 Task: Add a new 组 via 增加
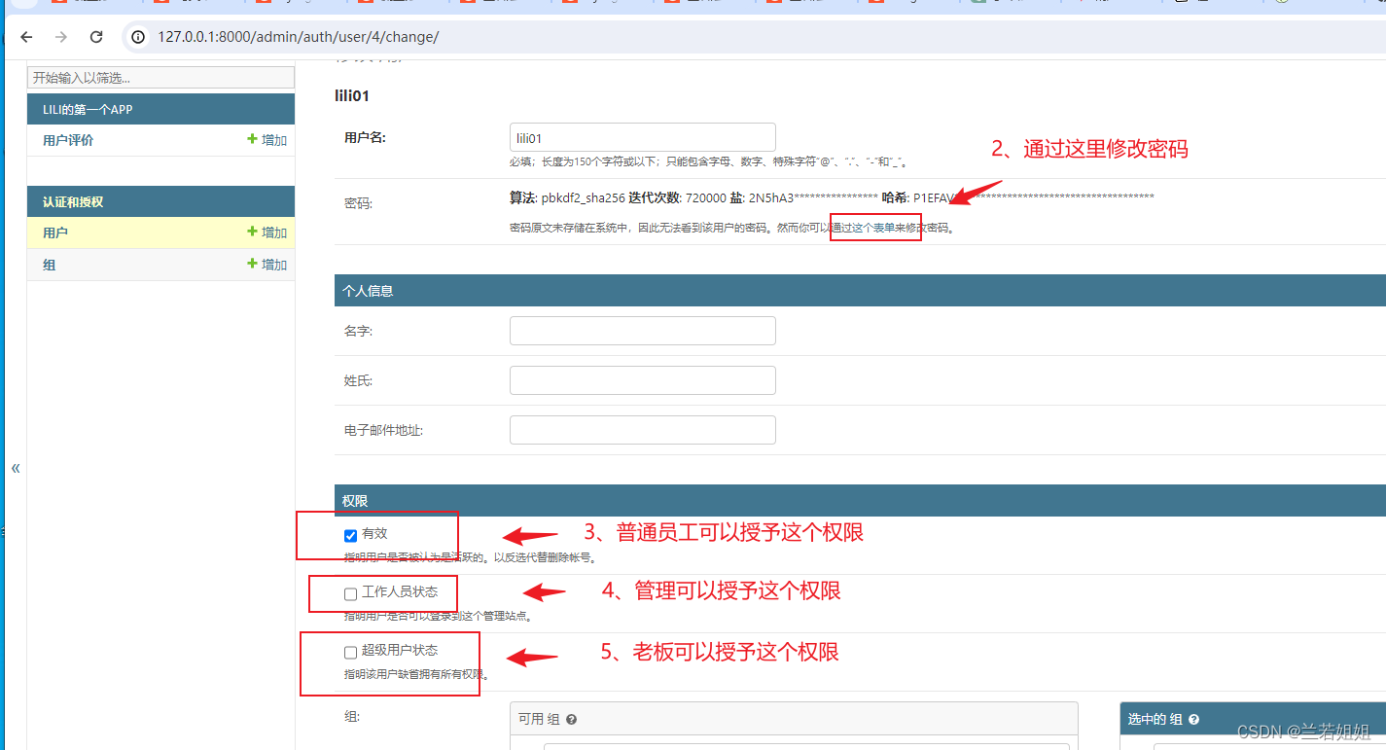pos(267,265)
